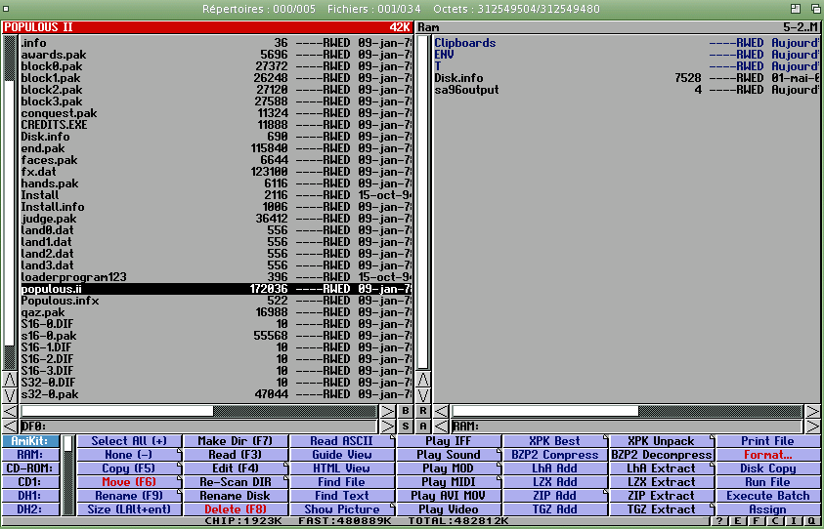
Task: Click the 'E' mini button in bottom bar
Action: tap(738, 521)
